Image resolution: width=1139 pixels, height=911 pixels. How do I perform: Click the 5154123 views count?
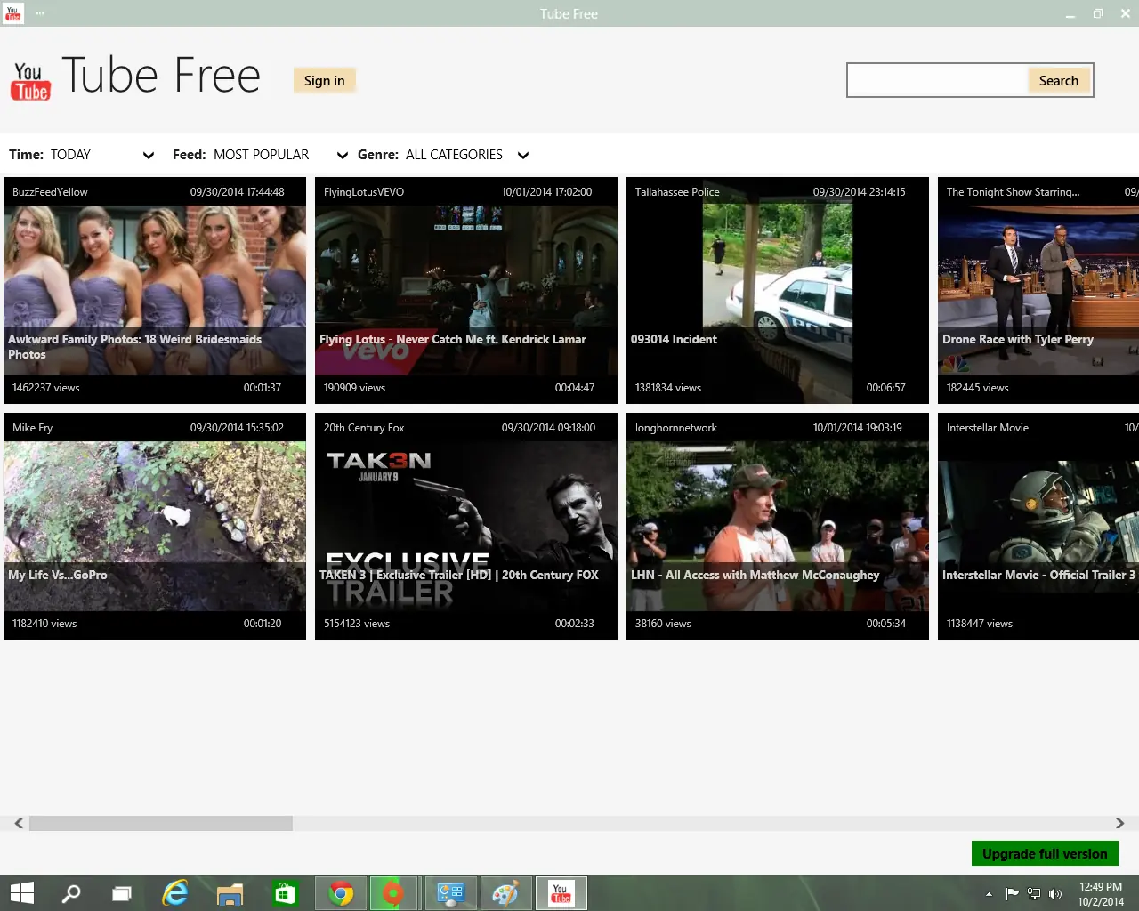[357, 624]
